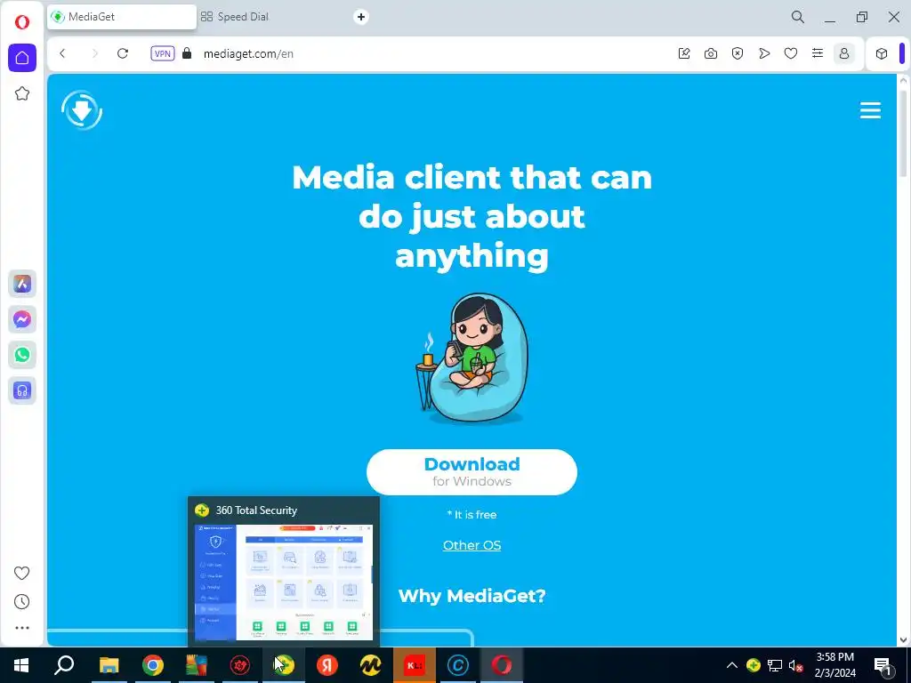Open the Opera account profile icon
The height and width of the screenshot is (683, 911).
click(x=844, y=53)
